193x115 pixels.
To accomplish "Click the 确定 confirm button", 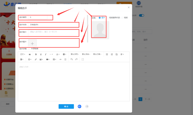I will (x=66, y=106).
